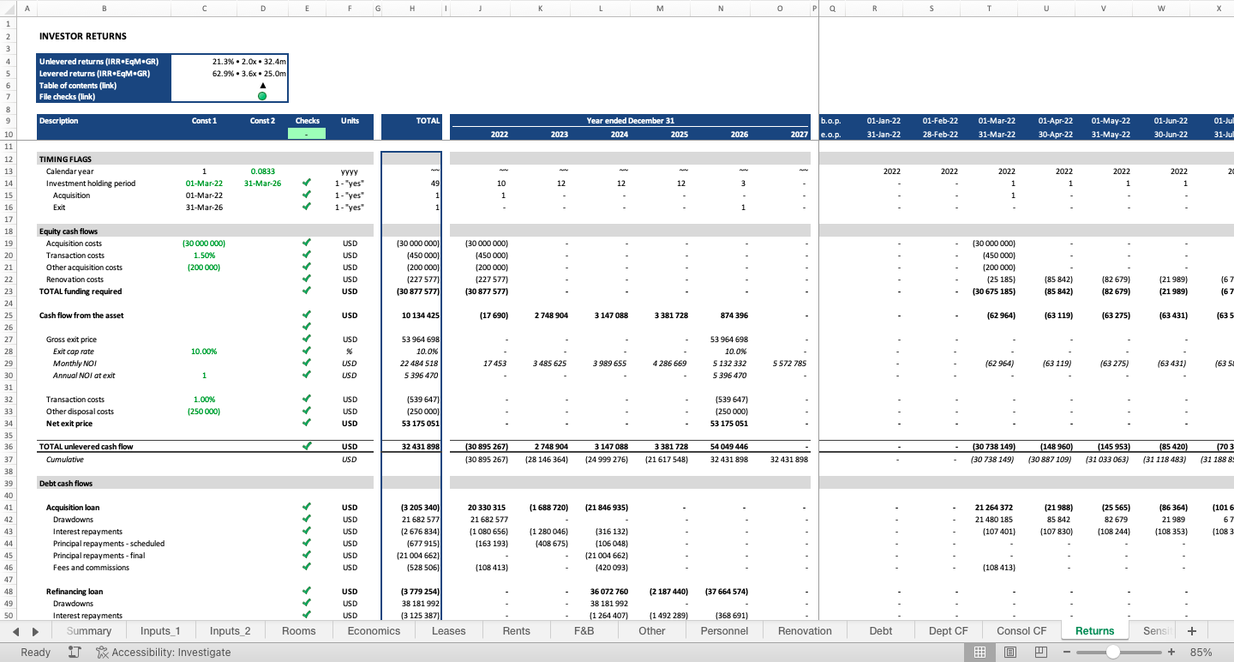The width and height of the screenshot is (1234, 662).
Task: Click the table of contents triangle link
Action: tap(262, 85)
